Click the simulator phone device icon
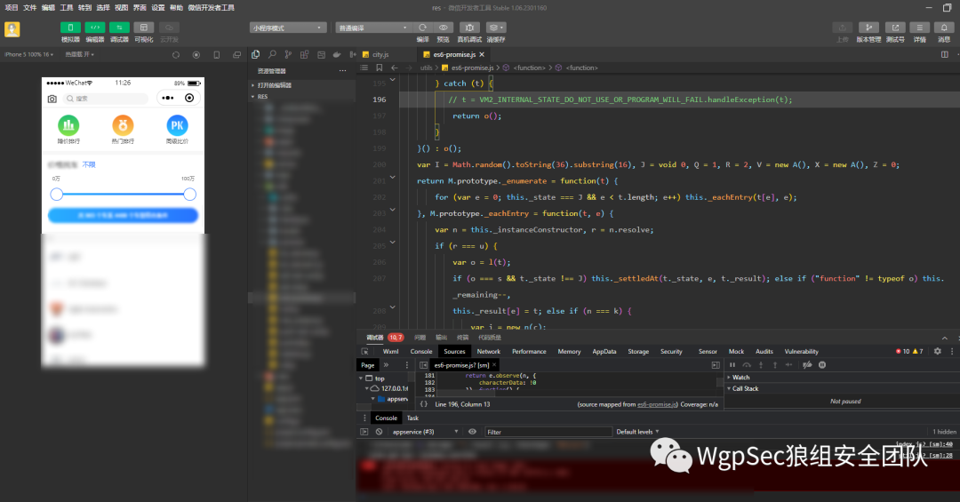960x502 pixels. click(217, 54)
